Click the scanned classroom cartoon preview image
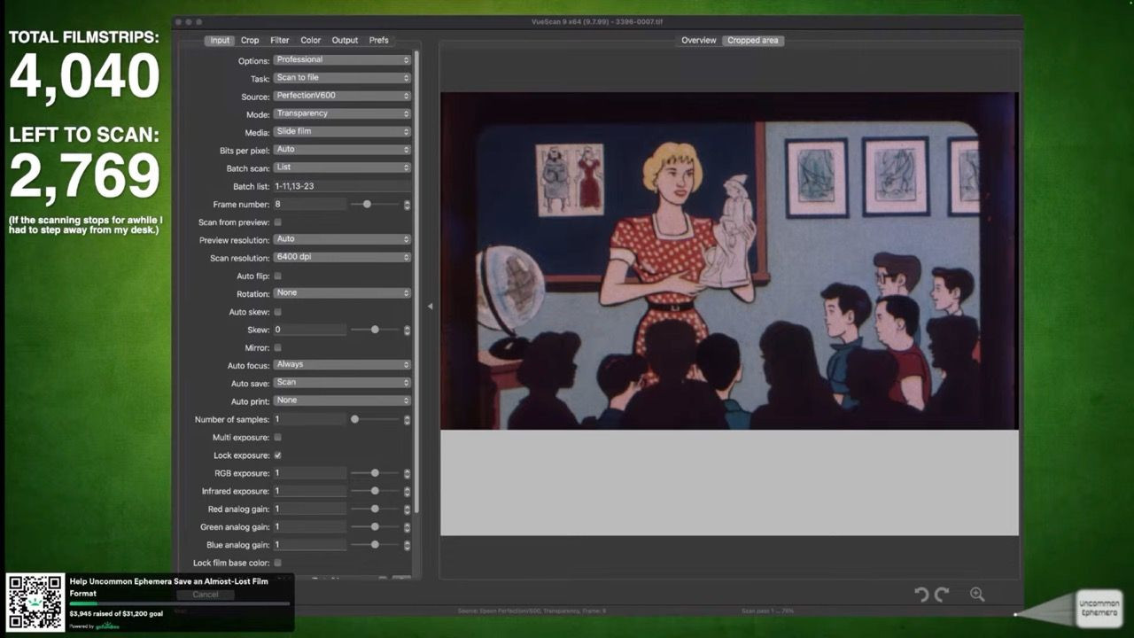 pos(729,261)
